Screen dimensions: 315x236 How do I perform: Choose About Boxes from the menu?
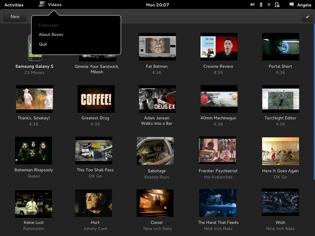(x=51, y=34)
